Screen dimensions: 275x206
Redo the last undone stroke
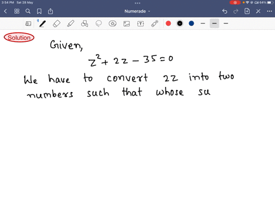[236, 11]
